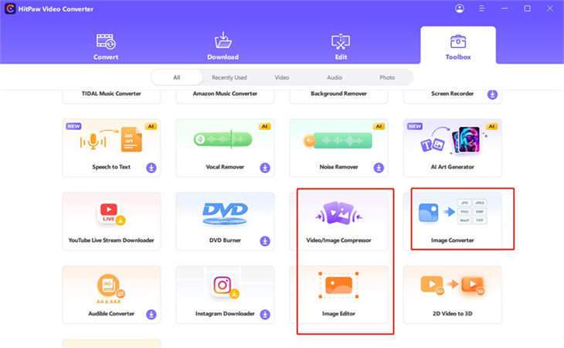Filter tools by All category
Viewport: 564px width, 348px height.
(177, 77)
